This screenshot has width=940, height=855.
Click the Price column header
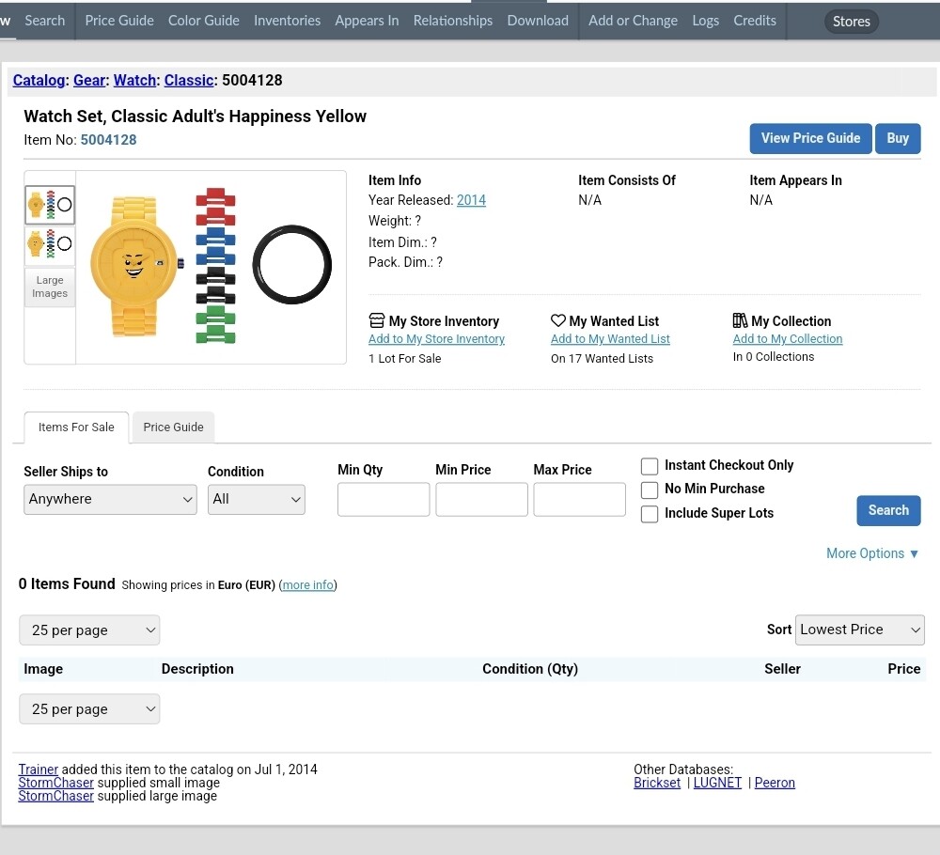pyautogui.click(x=904, y=669)
